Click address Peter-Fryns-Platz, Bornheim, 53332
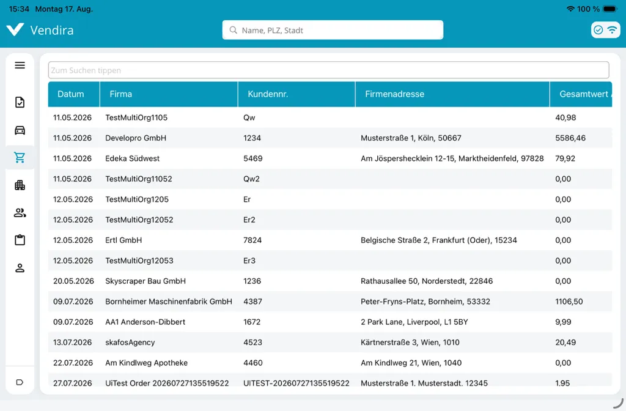This screenshot has width=626, height=411. pos(425,301)
